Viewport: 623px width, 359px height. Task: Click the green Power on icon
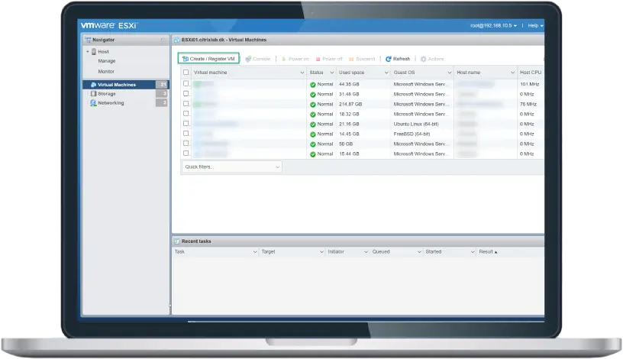pos(284,59)
